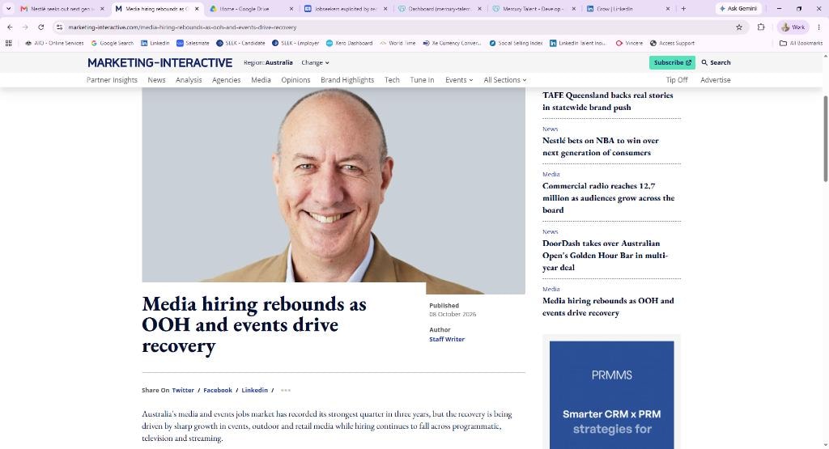This screenshot has width=829, height=449.
Task: Open the ATO - Online Services bookmark
Action: coord(54,44)
